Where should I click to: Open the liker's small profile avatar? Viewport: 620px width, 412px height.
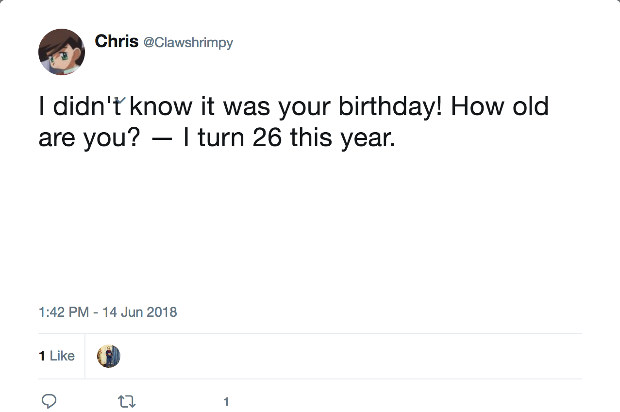click(109, 356)
